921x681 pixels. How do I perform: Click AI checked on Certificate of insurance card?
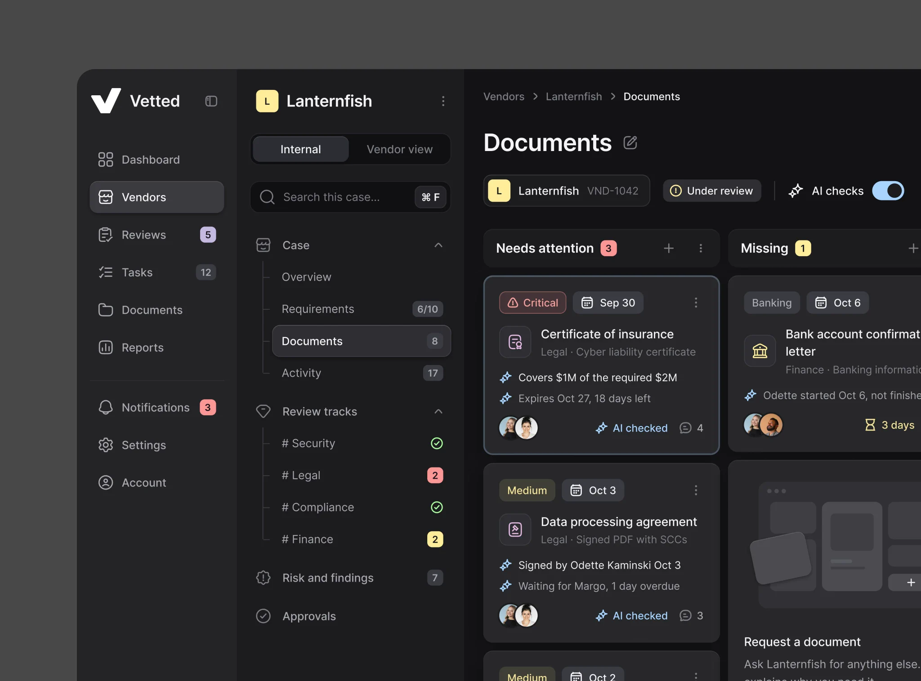click(632, 428)
